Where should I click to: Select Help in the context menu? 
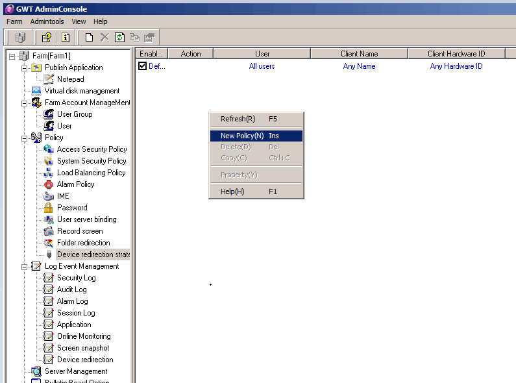232,191
